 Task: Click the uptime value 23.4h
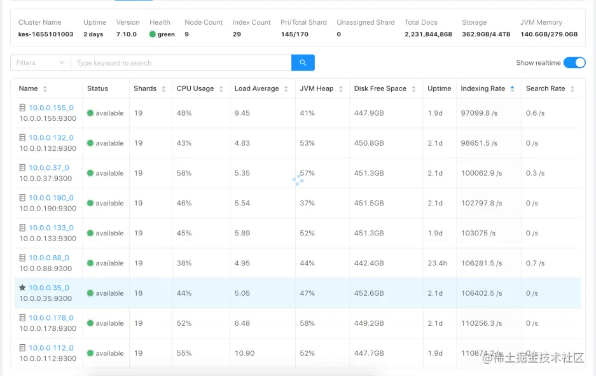click(x=437, y=263)
